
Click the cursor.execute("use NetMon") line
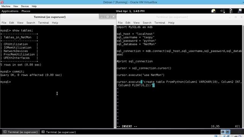coord(141,75)
